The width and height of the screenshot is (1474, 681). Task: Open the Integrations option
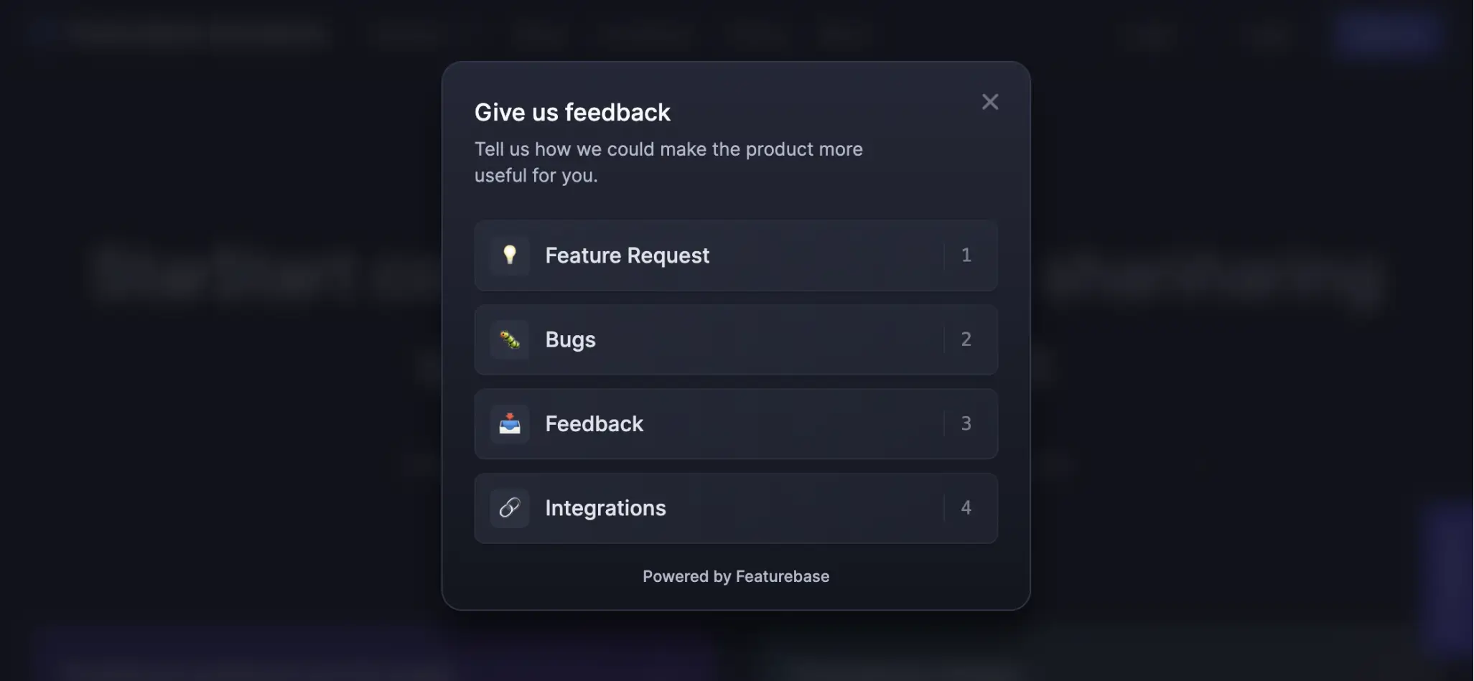click(735, 507)
